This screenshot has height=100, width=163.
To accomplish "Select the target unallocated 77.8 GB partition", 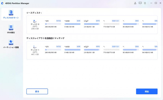I will click(111, 49).
